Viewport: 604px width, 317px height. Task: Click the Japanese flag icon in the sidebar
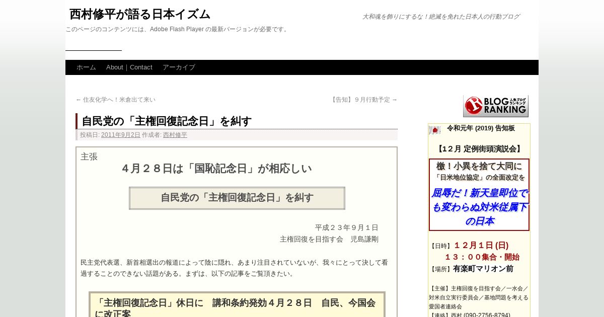435,130
